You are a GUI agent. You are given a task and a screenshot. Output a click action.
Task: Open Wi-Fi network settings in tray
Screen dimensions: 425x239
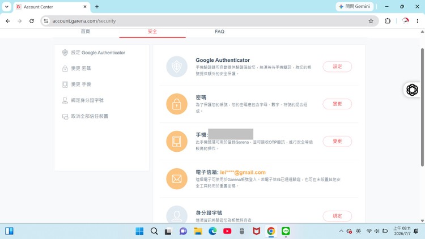pyautogui.click(x=369, y=231)
